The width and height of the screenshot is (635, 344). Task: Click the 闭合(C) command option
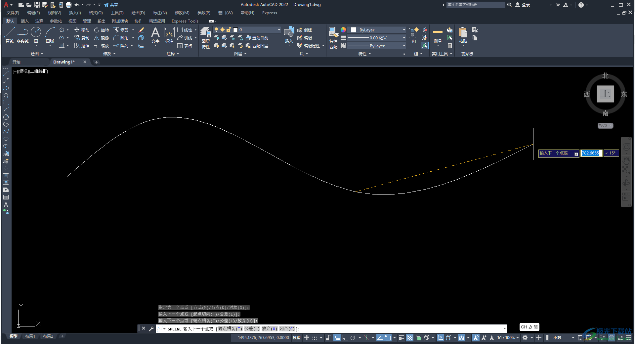coord(287,329)
